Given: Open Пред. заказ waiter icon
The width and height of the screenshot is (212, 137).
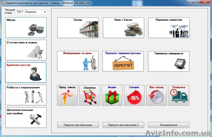Looking at the screenshot, I should (67, 95).
